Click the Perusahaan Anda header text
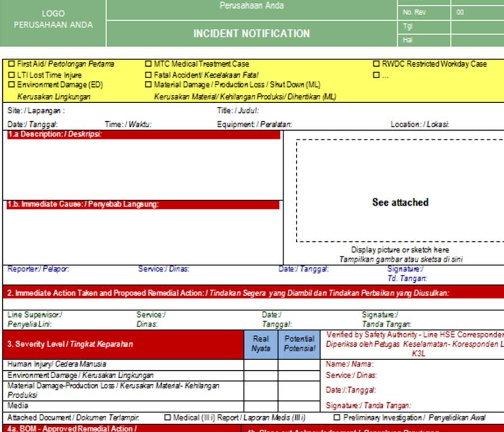The height and width of the screenshot is (432, 504). (251, 6)
